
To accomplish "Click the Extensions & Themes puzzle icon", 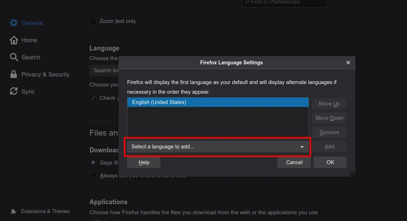I will (x=14, y=211).
